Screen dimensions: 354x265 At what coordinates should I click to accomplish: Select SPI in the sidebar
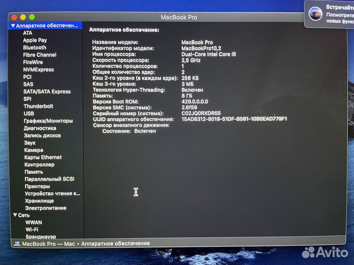tap(28, 99)
